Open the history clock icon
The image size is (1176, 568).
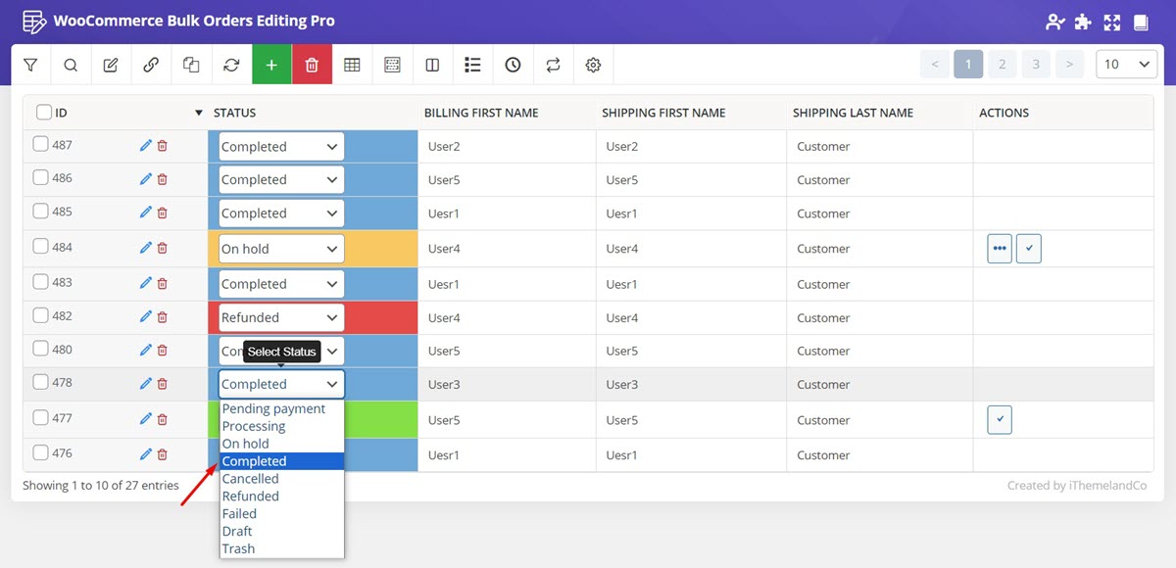pyautogui.click(x=513, y=65)
